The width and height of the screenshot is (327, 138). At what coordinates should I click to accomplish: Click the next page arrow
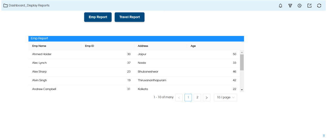206,97
